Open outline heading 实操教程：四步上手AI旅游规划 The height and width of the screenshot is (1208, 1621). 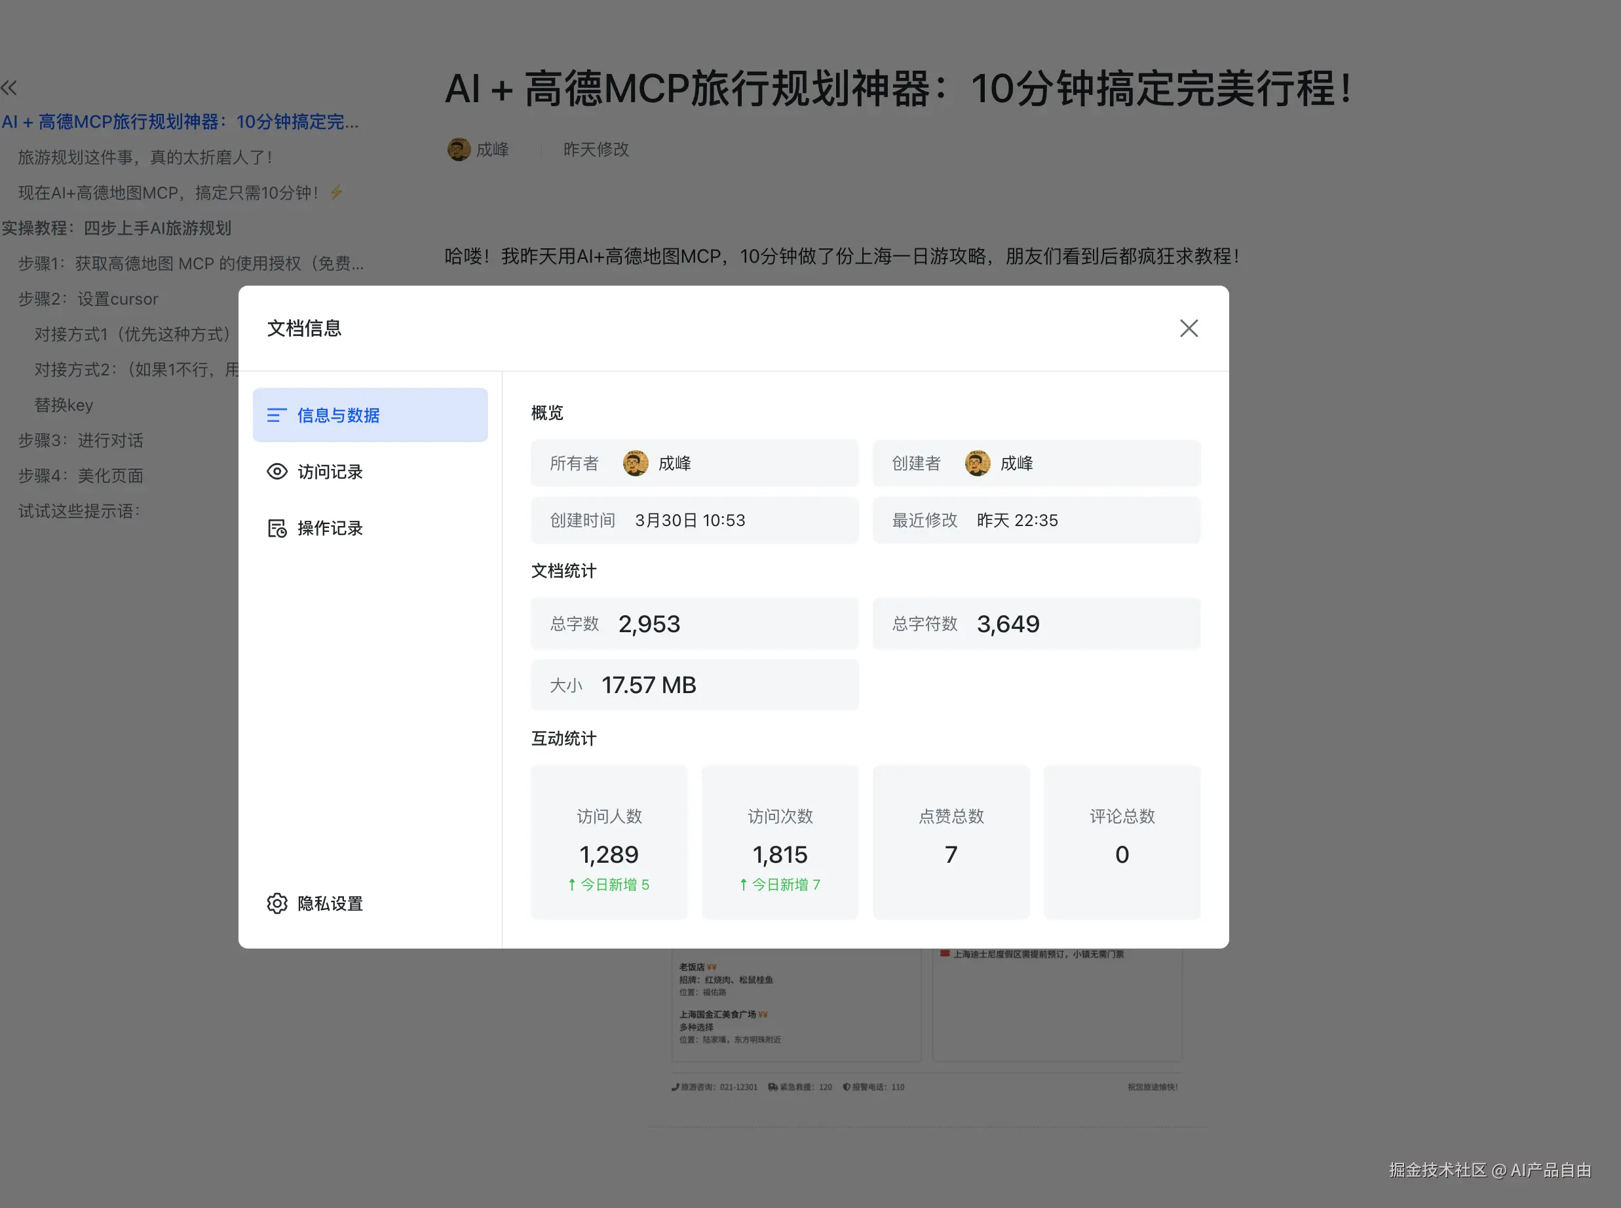click(116, 228)
